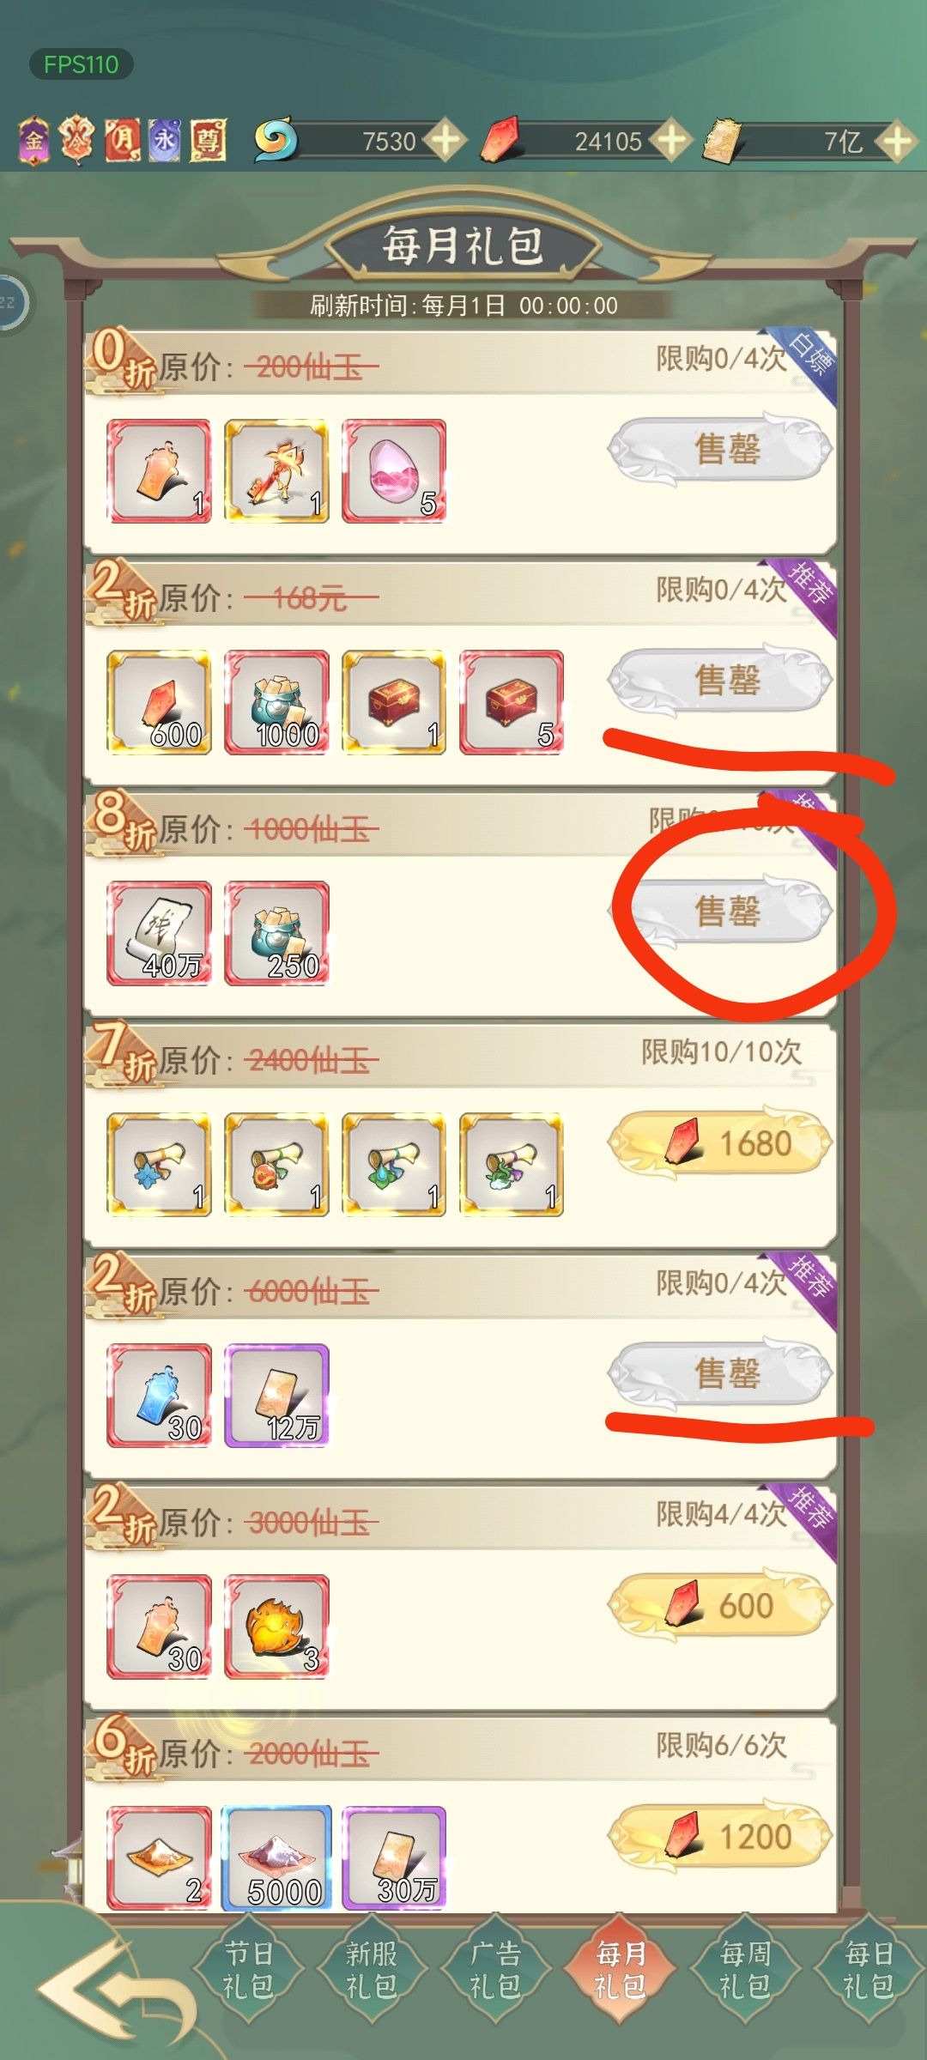This screenshot has width=927, height=2060.
Task: Open the purple 金 badge icon
Action: (33, 140)
